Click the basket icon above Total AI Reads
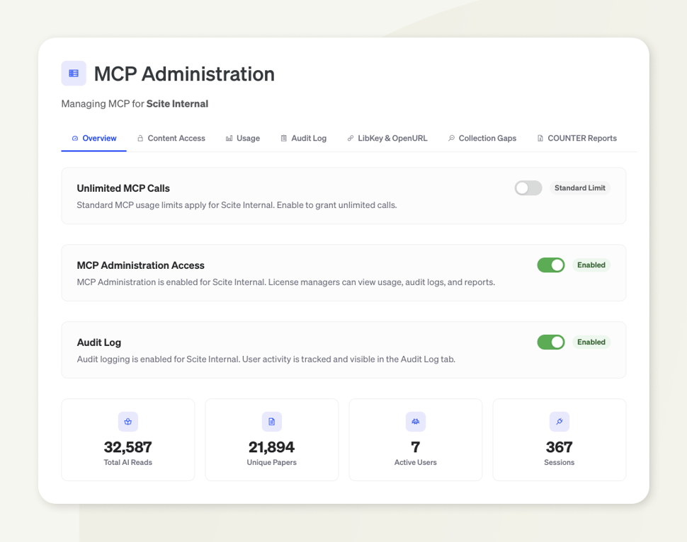This screenshot has height=542, width=687. (x=128, y=422)
